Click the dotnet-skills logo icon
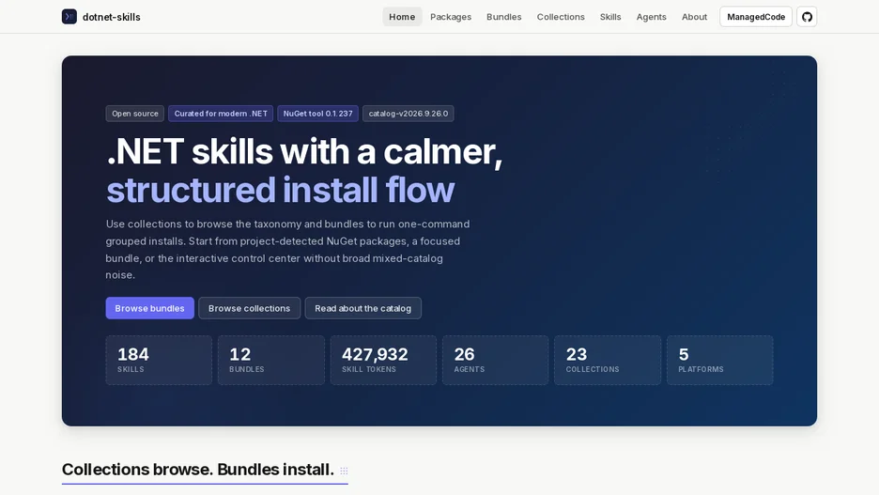 coord(69,17)
